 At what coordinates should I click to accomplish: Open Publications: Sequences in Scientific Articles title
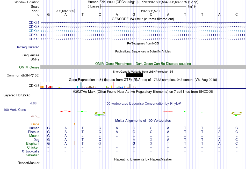pos(143,51)
